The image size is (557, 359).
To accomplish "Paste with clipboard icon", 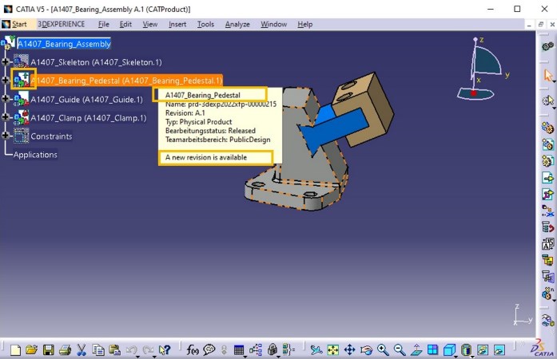I will [114, 350].
